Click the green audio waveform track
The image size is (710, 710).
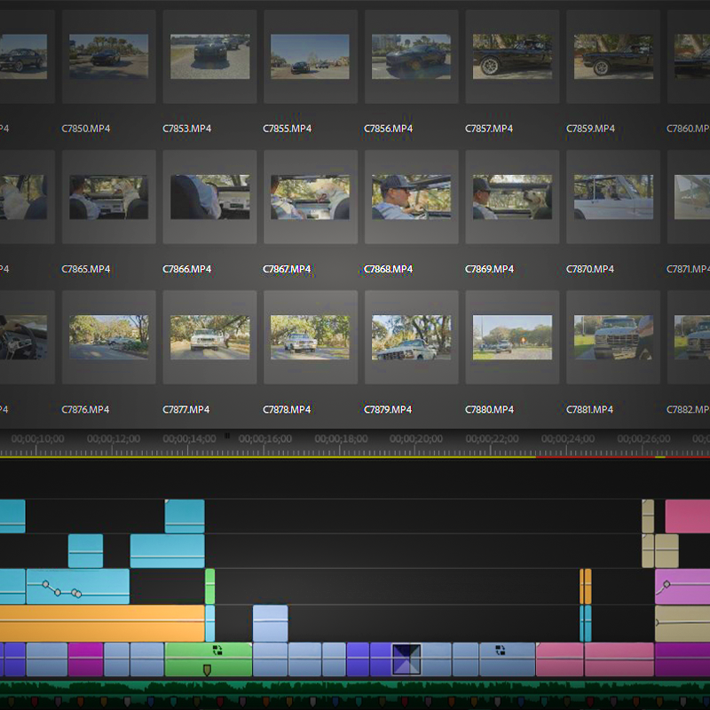pyautogui.click(x=355, y=692)
